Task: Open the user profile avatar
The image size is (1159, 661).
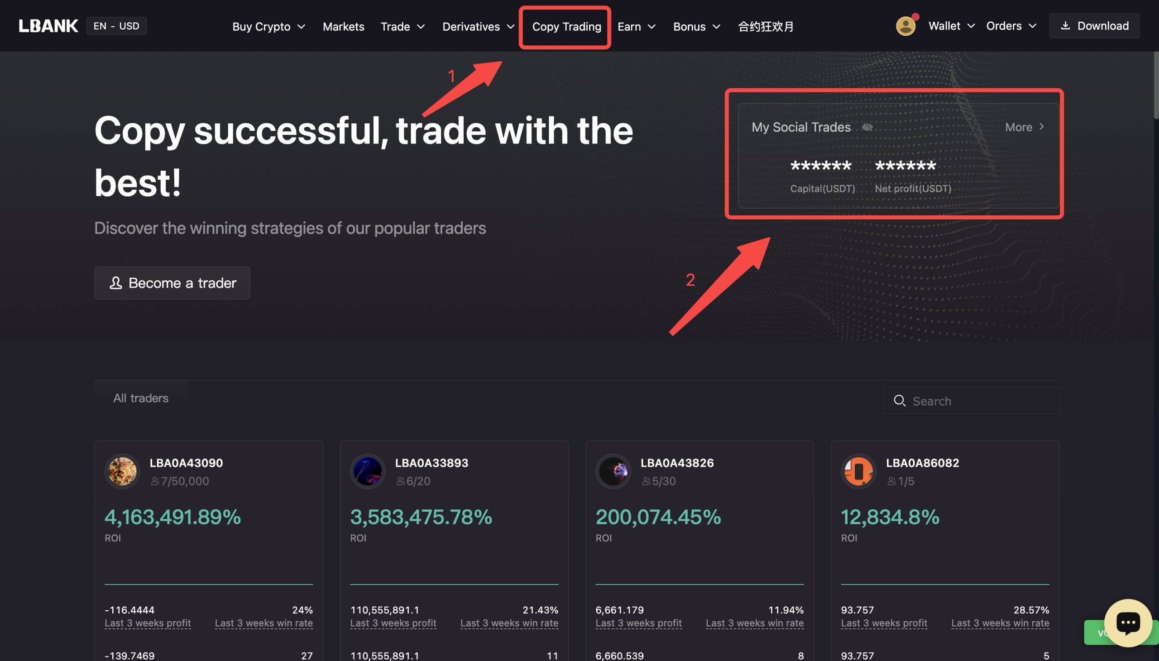Action: tap(905, 26)
